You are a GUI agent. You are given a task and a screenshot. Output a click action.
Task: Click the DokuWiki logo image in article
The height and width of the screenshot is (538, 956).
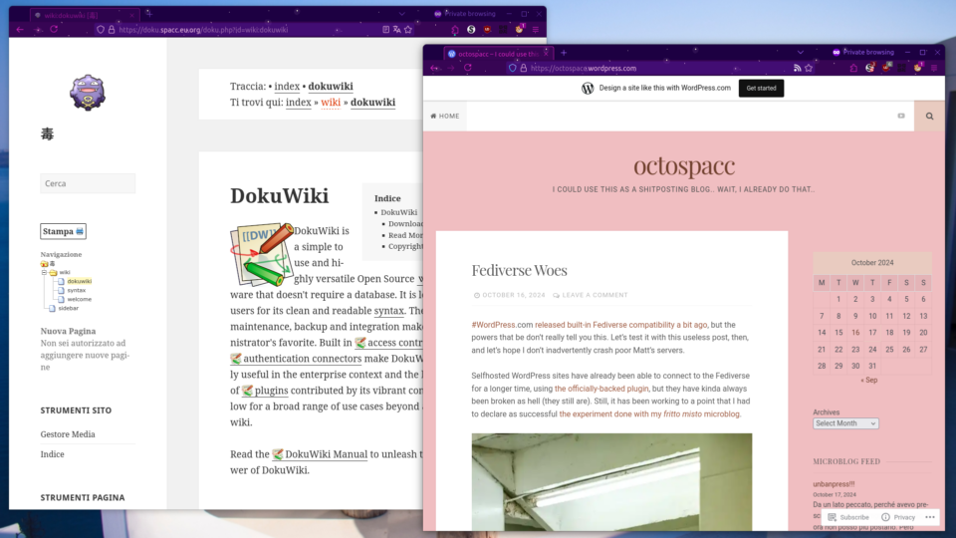tap(262, 254)
